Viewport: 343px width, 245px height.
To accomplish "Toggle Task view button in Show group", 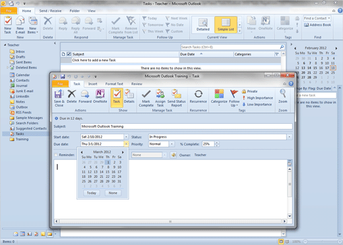I will click(x=117, y=97).
